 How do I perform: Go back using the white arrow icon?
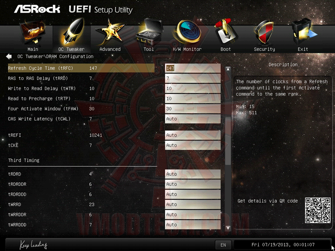coord(9,57)
